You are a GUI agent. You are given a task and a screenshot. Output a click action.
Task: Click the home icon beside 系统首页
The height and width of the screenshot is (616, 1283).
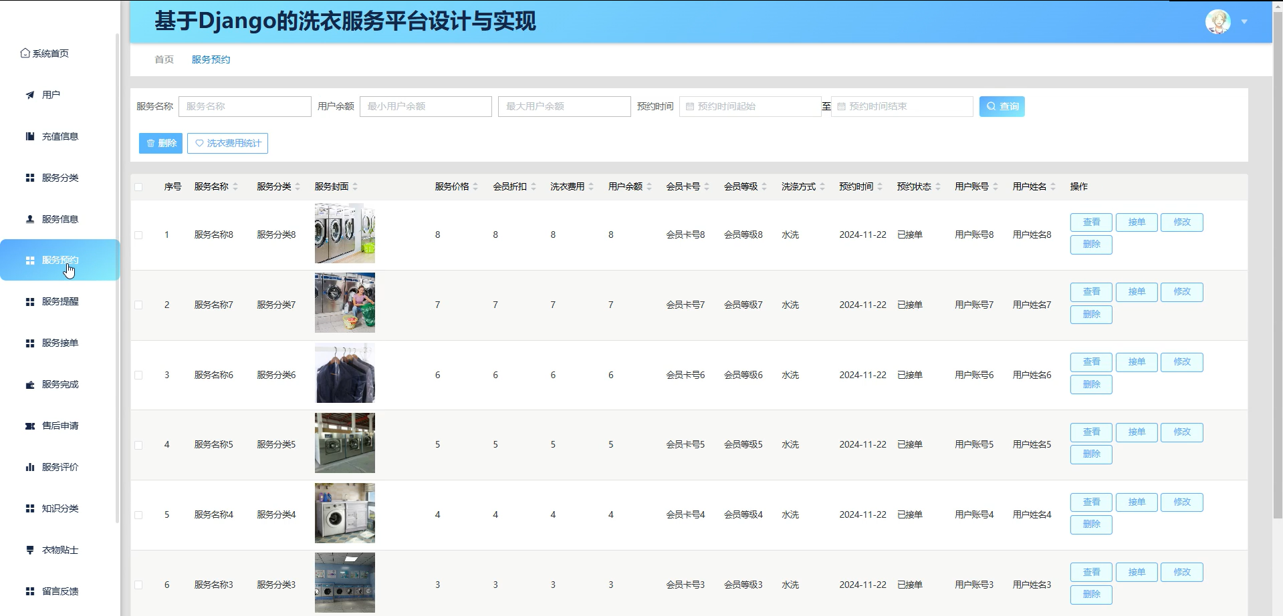pyautogui.click(x=25, y=53)
